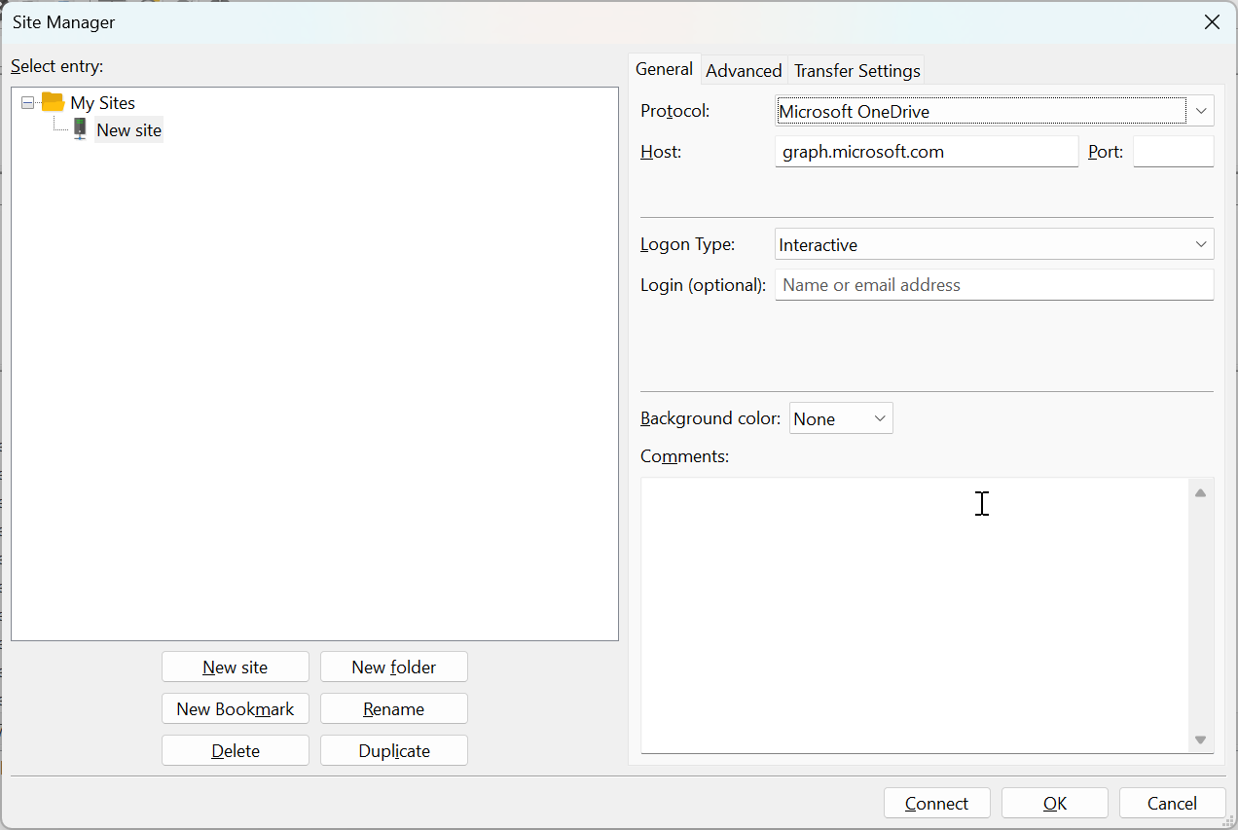Confirm with the OK button
This screenshot has height=830, width=1238.
pos(1055,803)
